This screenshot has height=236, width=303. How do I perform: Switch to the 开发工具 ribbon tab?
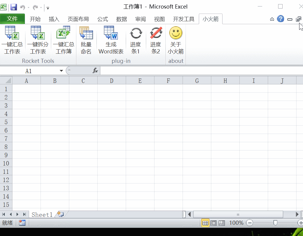point(183,19)
